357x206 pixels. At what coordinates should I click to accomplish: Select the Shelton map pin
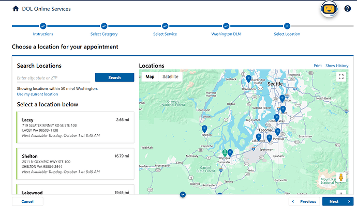(204, 129)
